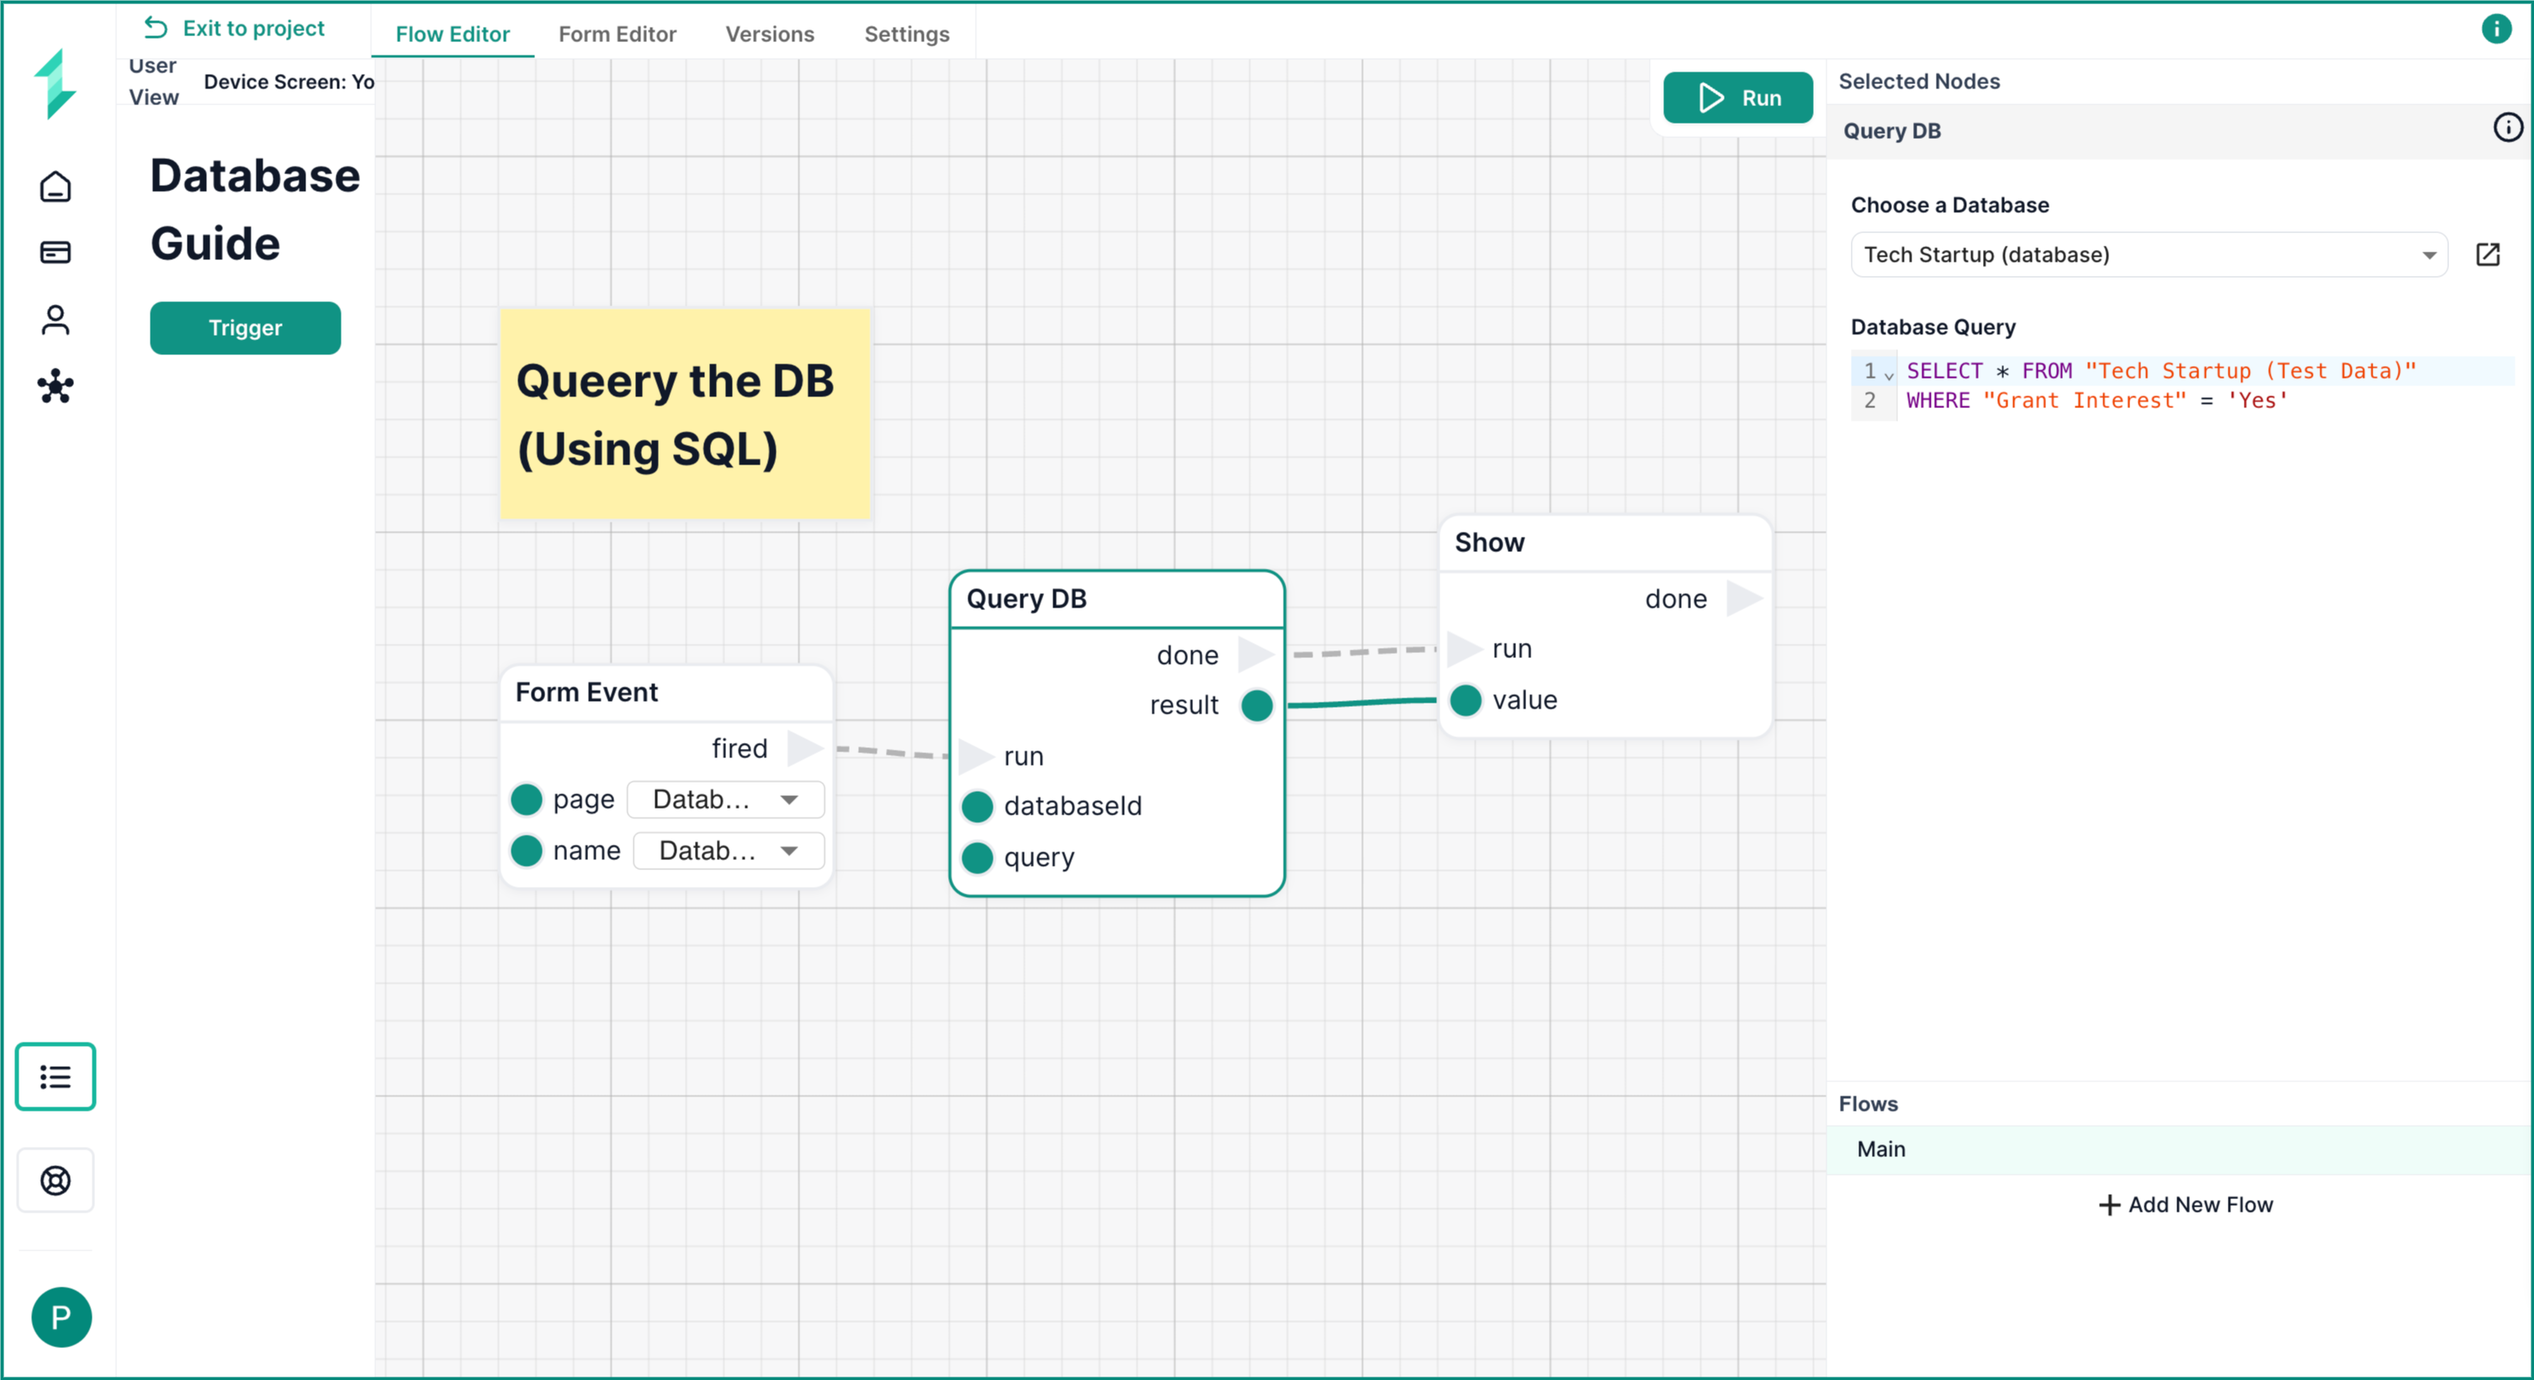Image resolution: width=2534 pixels, height=1380 pixels.
Task: Open the Form Event name dropdown
Action: pyautogui.click(x=728, y=851)
